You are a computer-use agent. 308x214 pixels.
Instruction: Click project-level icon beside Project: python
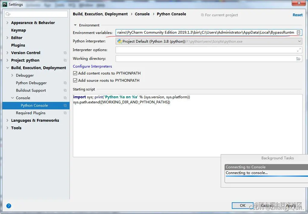(65, 60)
